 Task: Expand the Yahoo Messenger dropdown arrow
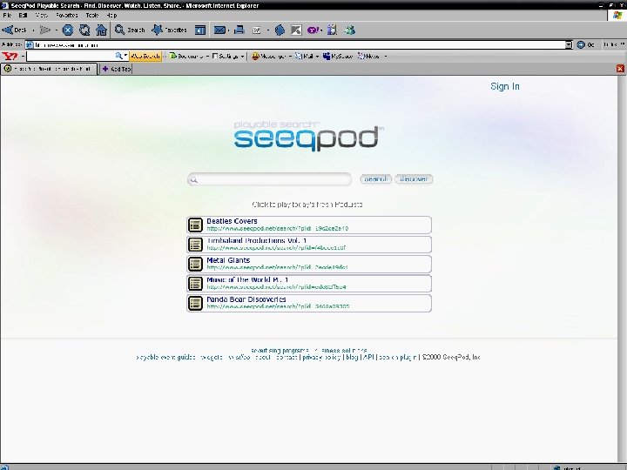290,57
